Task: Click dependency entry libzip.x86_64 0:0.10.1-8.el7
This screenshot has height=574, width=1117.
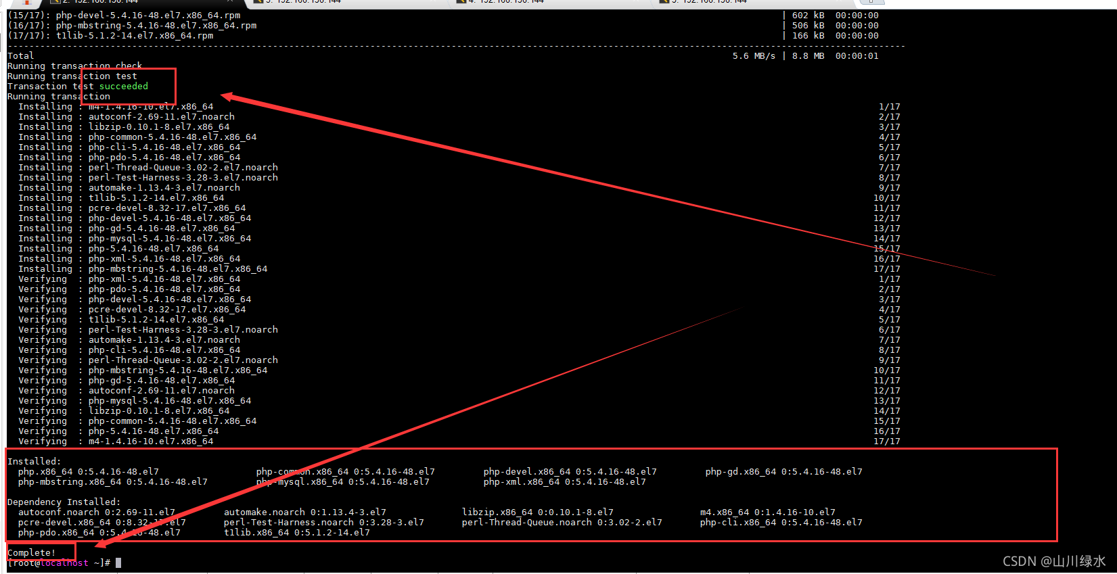Action: click(538, 512)
